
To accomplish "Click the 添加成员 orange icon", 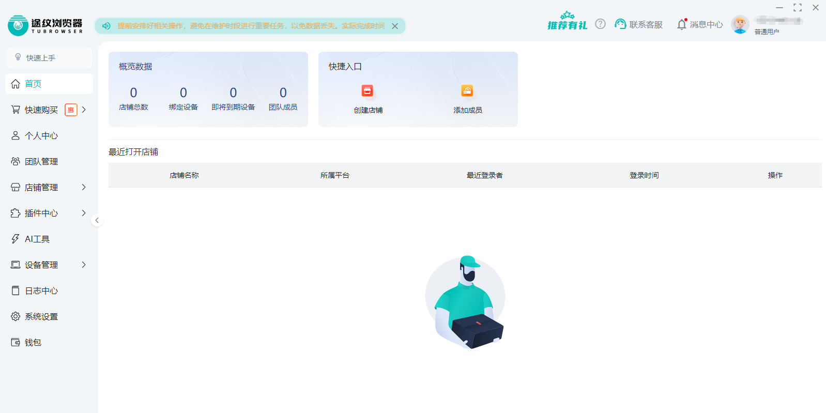I will tap(467, 91).
